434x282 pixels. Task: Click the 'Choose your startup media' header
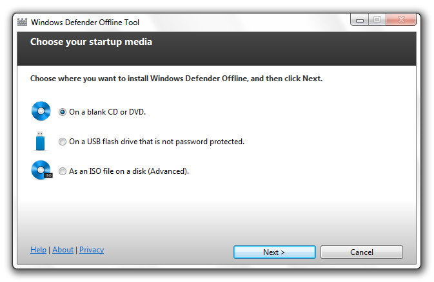click(x=91, y=42)
